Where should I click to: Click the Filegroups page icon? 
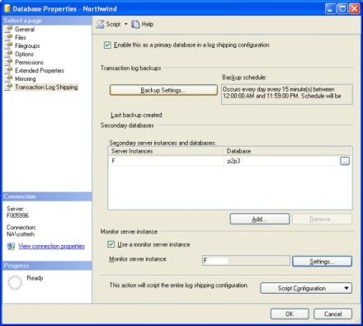pyautogui.click(x=8, y=45)
